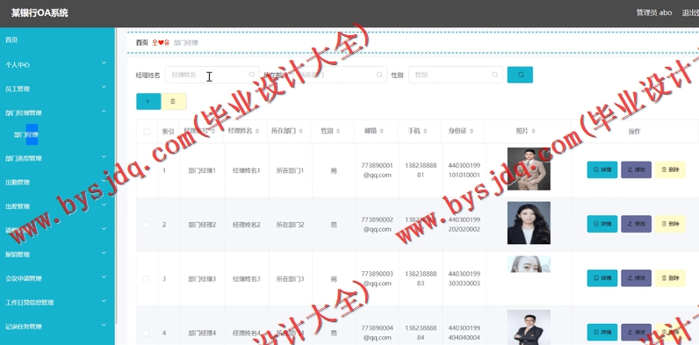The image size is (699, 345).
Task: Click 修改 button for 部门经理1
Action: [x=636, y=169]
